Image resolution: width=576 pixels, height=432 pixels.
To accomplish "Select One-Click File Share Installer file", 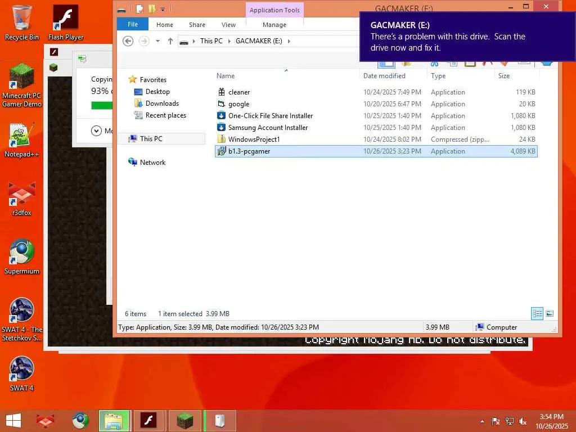I will 376,115.
